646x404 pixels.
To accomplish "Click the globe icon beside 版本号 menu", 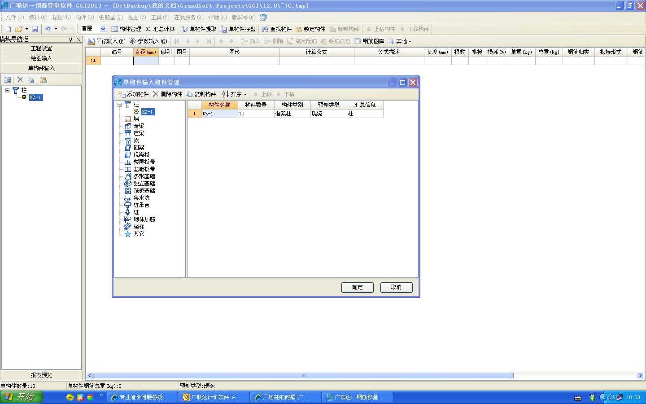I will tap(263, 18).
